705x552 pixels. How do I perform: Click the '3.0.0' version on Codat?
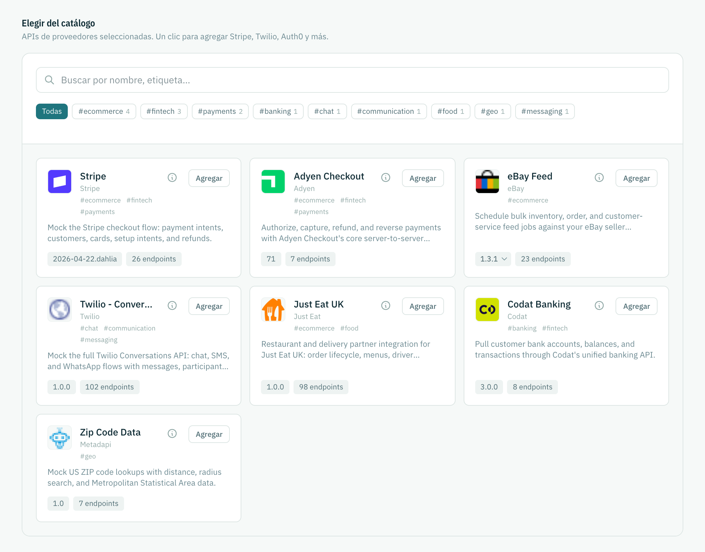point(489,387)
